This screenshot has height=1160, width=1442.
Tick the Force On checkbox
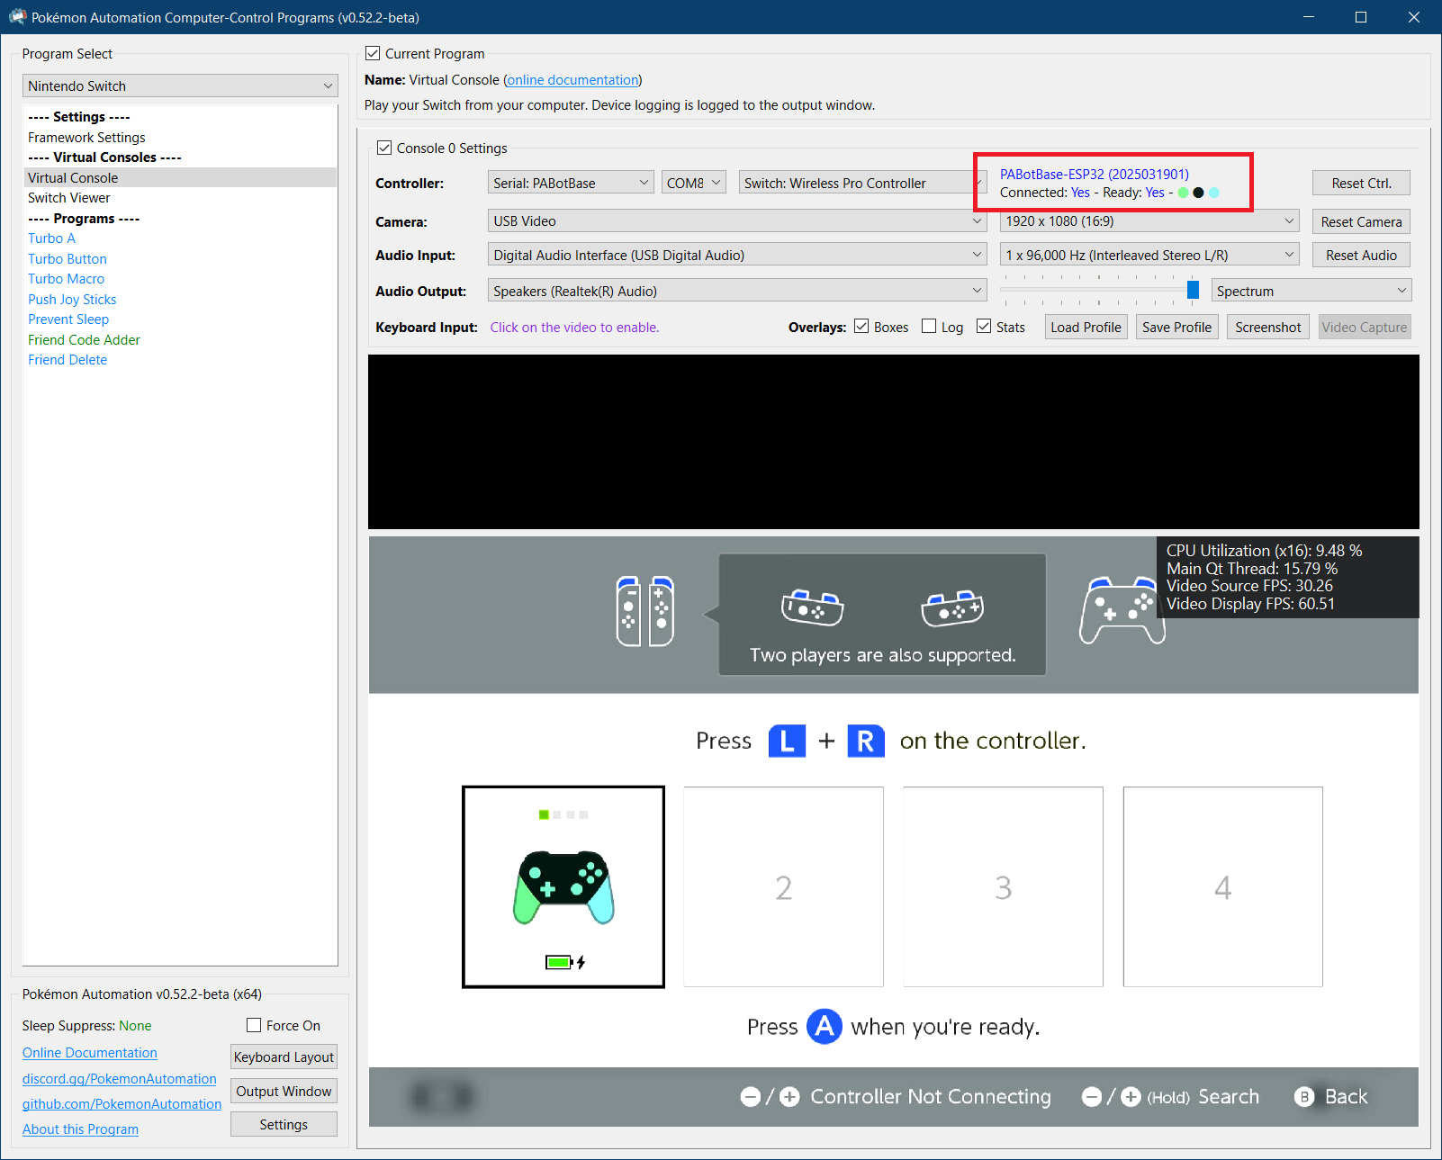[254, 1025]
